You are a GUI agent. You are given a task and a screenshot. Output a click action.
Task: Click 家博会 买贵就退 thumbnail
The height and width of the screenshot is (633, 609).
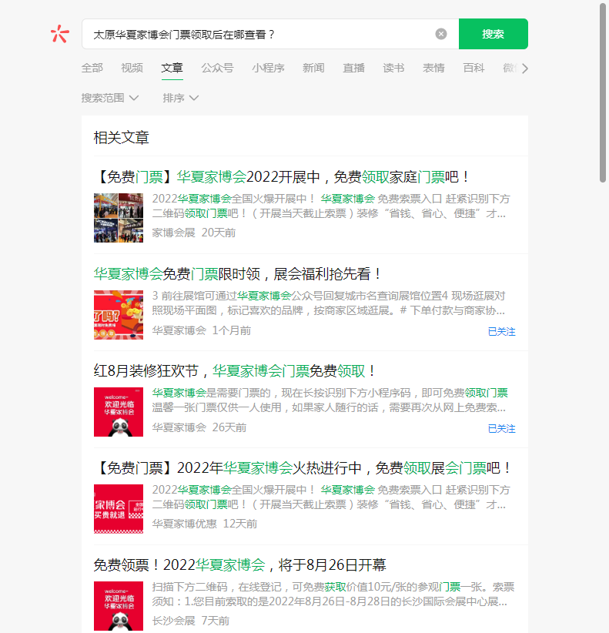click(x=119, y=509)
